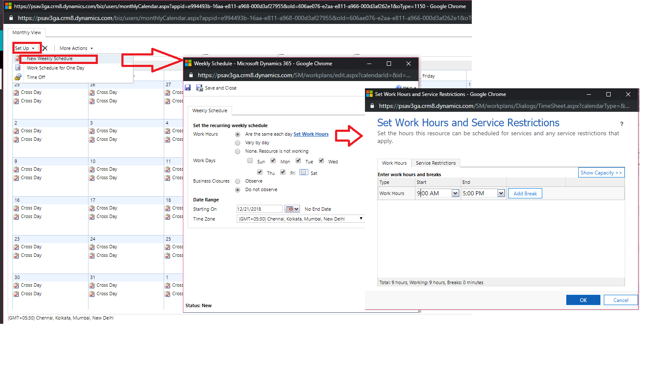This screenshot has height=375, width=647.
Task: Enable the Sun work day checkbox
Action: pyautogui.click(x=250, y=161)
